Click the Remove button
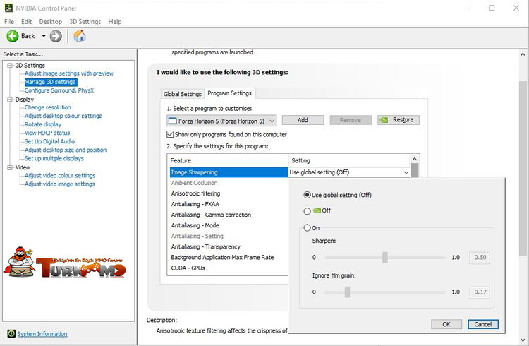529x346 pixels. pyautogui.click(x=350, y=120)
